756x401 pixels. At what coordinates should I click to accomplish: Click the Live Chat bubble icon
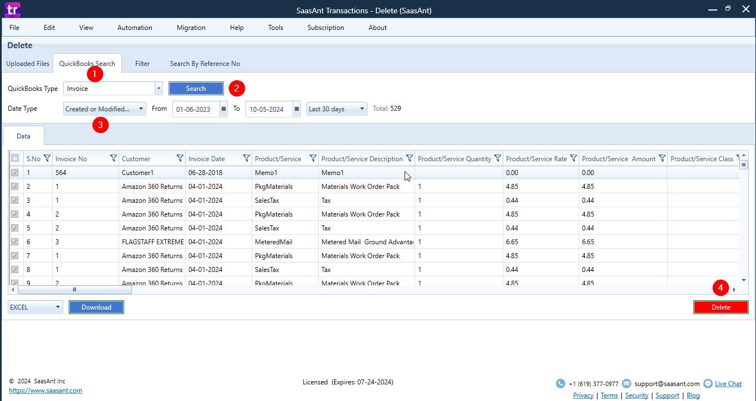(x=708, y=383)
